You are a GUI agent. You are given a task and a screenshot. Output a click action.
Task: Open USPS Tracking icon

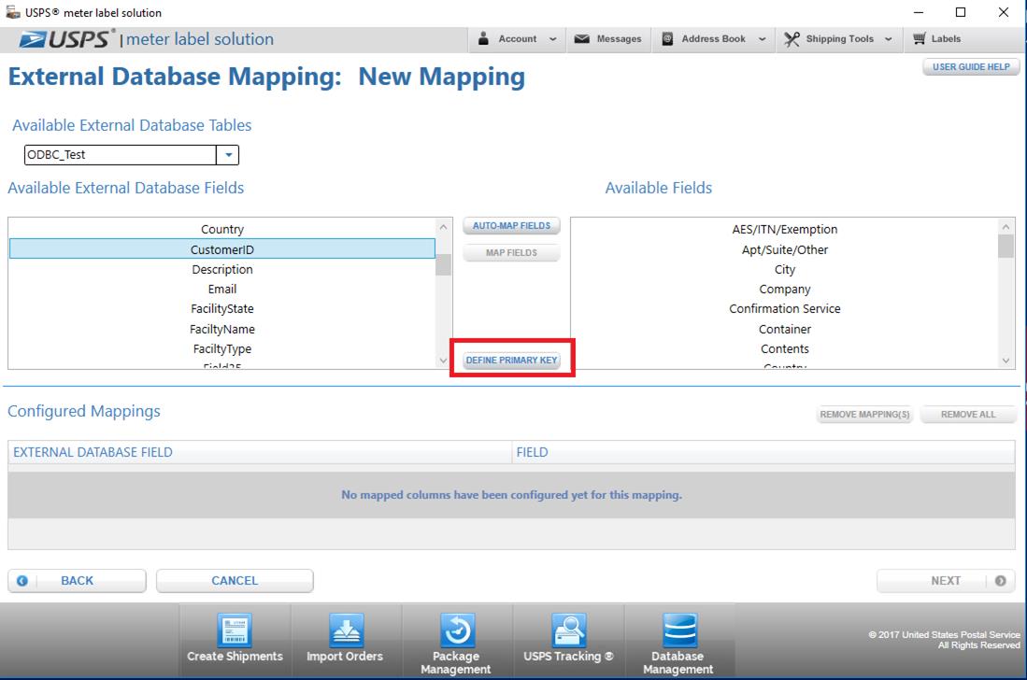click(568, 630)
